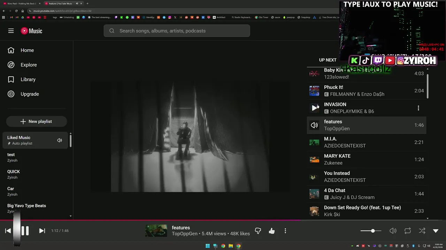Viewport: 446px width, 250px height.
Task: Dislike the current song
Action: tap(258, 231)
